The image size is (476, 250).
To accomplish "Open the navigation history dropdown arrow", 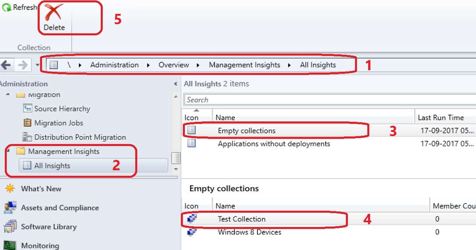I will [38, 65].
